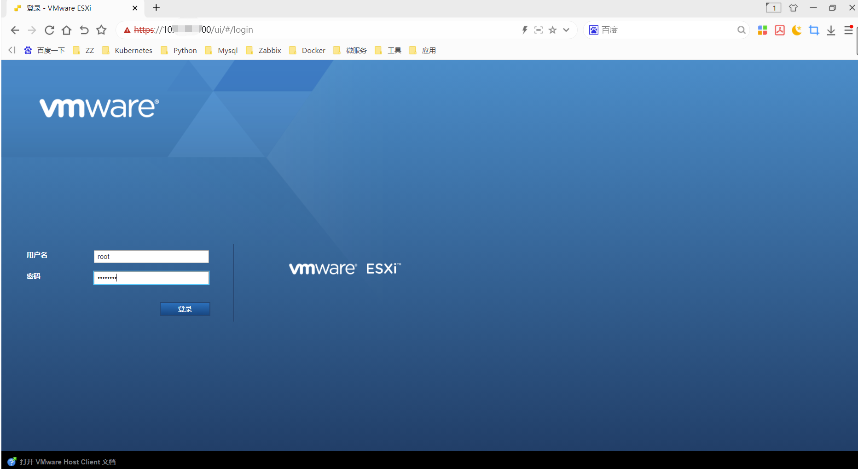Open the red PDF extension icon

(x=780, y=30)
